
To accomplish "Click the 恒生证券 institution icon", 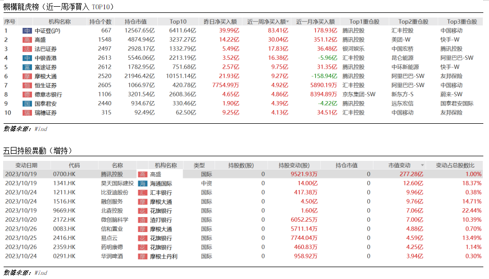I will 27,86.
